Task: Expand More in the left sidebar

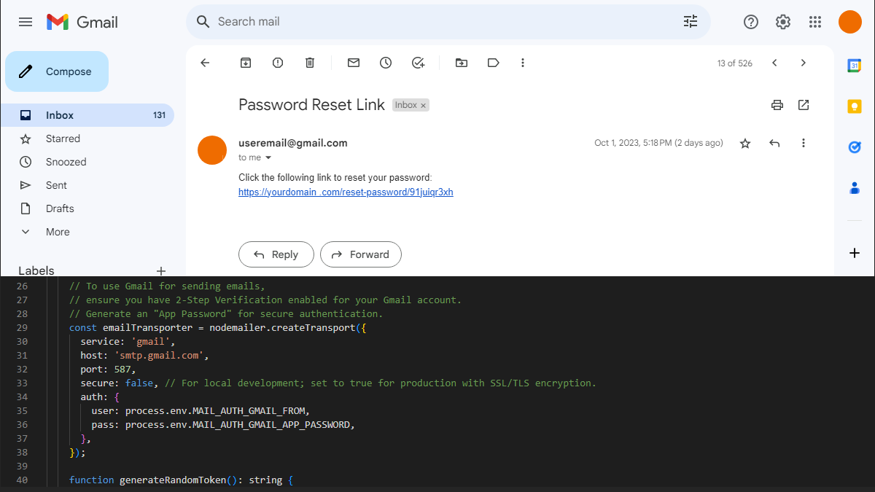Action: [58, 232]
